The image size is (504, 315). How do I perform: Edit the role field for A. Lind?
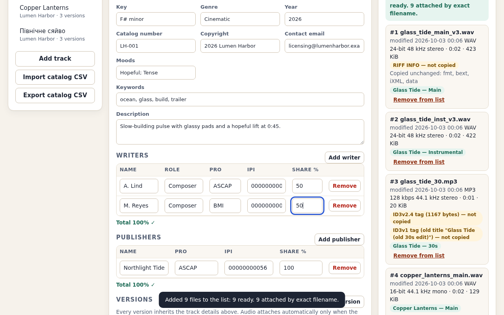click(x=184, y=186)
